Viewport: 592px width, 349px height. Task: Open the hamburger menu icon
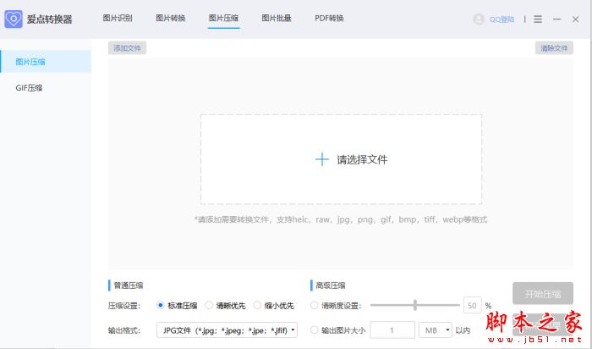[x=538, y=19]
